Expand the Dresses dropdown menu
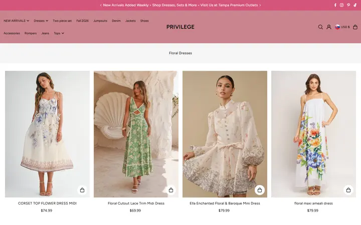The image size is (361, 225). [41, 20]
